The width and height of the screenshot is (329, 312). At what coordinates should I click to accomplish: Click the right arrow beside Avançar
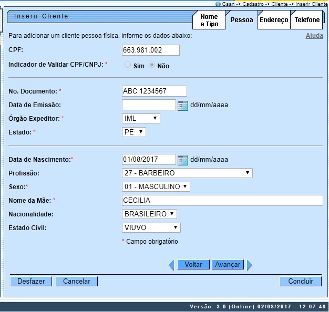(250, 265)
